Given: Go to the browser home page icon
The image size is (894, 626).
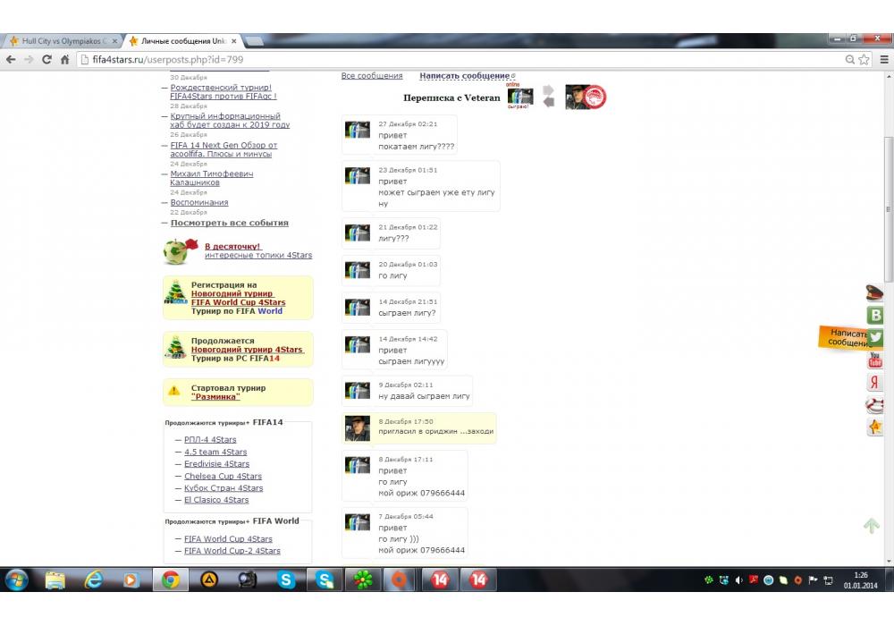Looking at the screenshot, I should coord(64,60).
